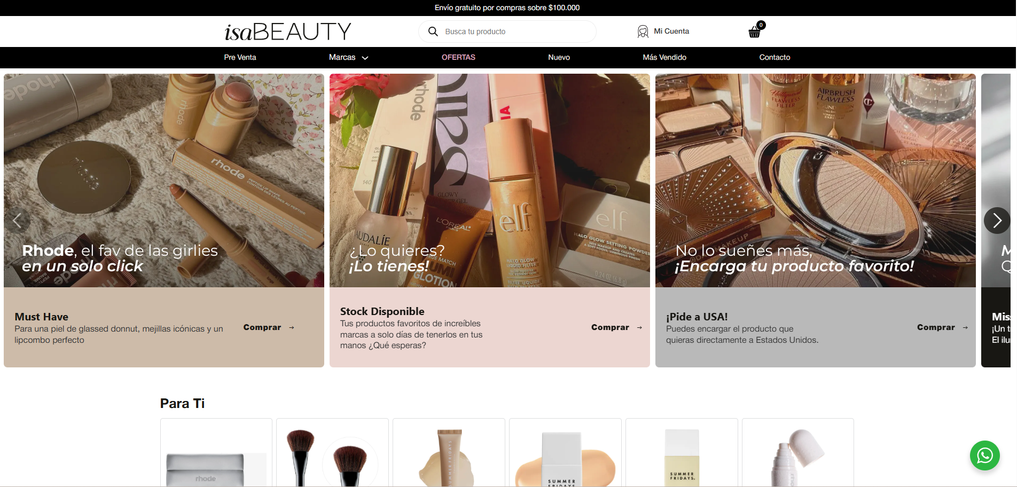
Task: Expand the Marcas dropdown chevron
Action: point(365,58)
